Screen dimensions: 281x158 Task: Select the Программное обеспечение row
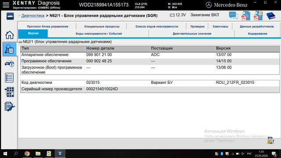tap(150, 61)
